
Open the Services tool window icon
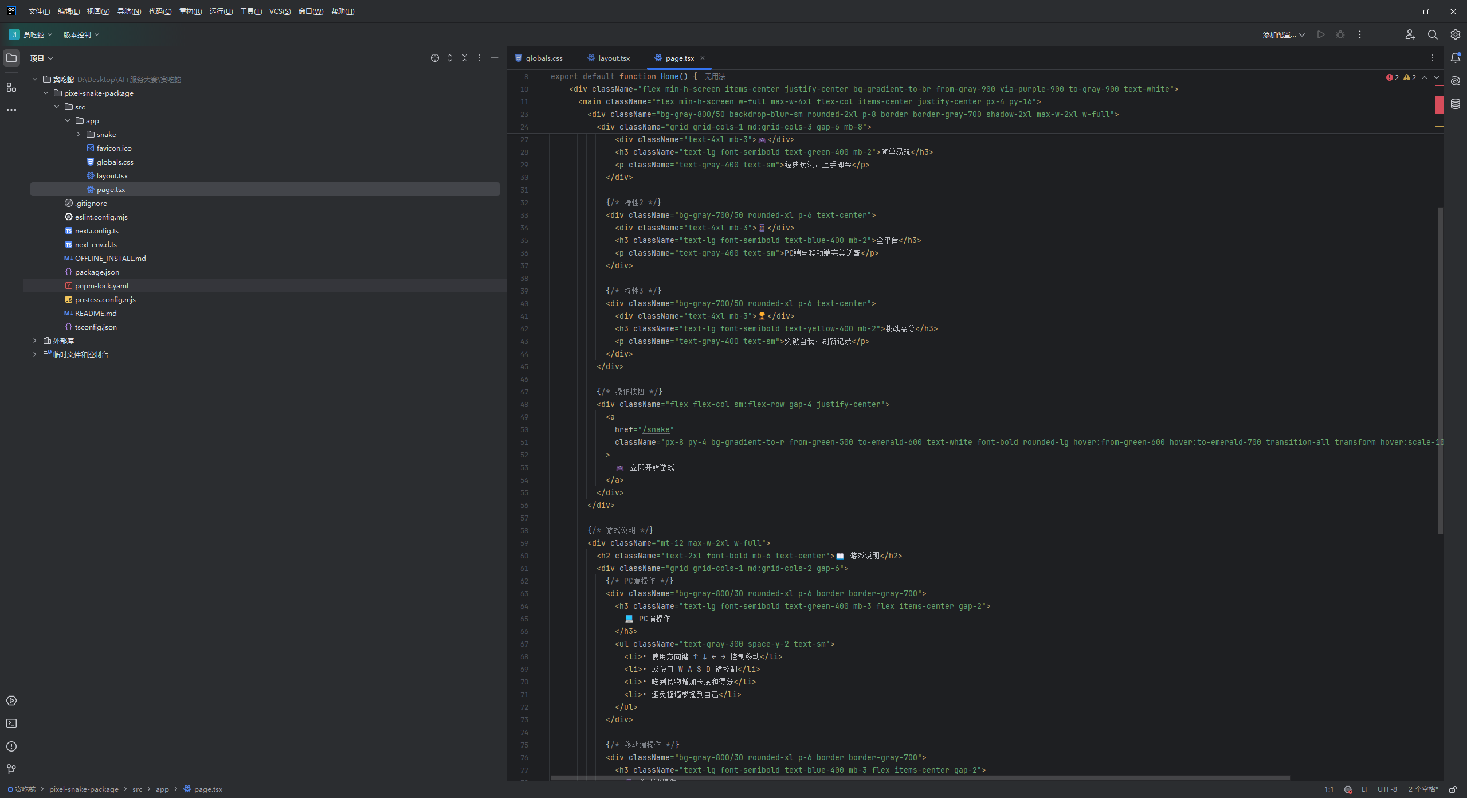(11, 701)
